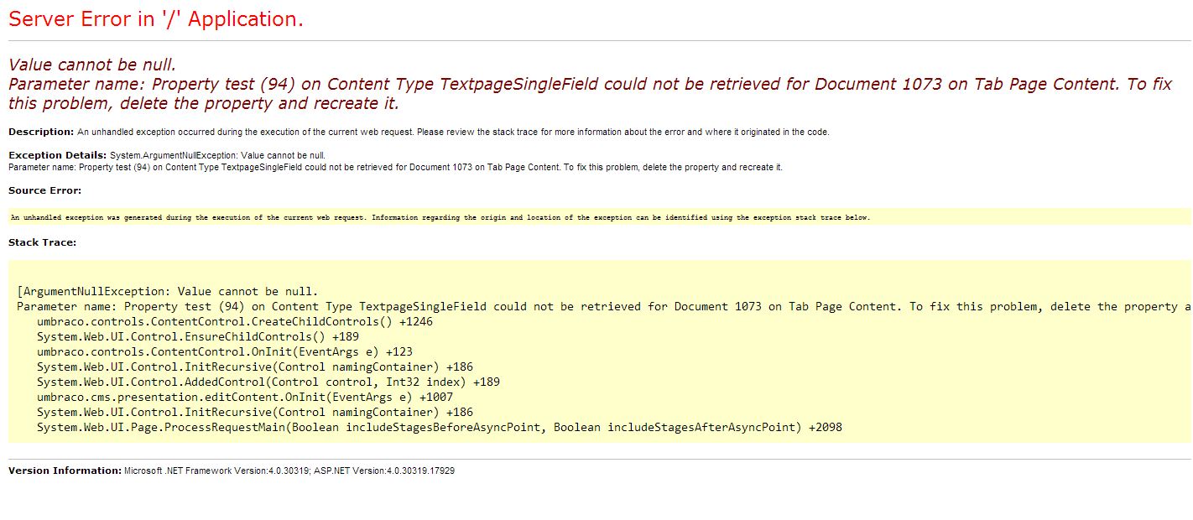
Task: Click the bold 'Version Information:' label
Action: click(x=65, y=471)
